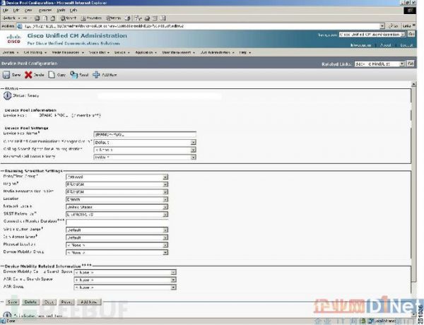Open the browser Favorites menu
The width and height of the screenshot is (424, 325).
pos(45,11)
